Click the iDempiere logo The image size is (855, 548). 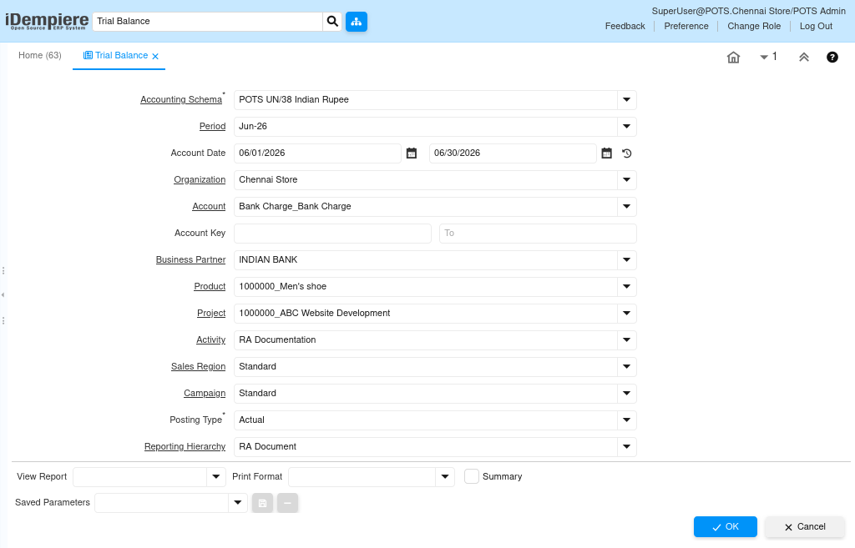click(x=47, y=21)
